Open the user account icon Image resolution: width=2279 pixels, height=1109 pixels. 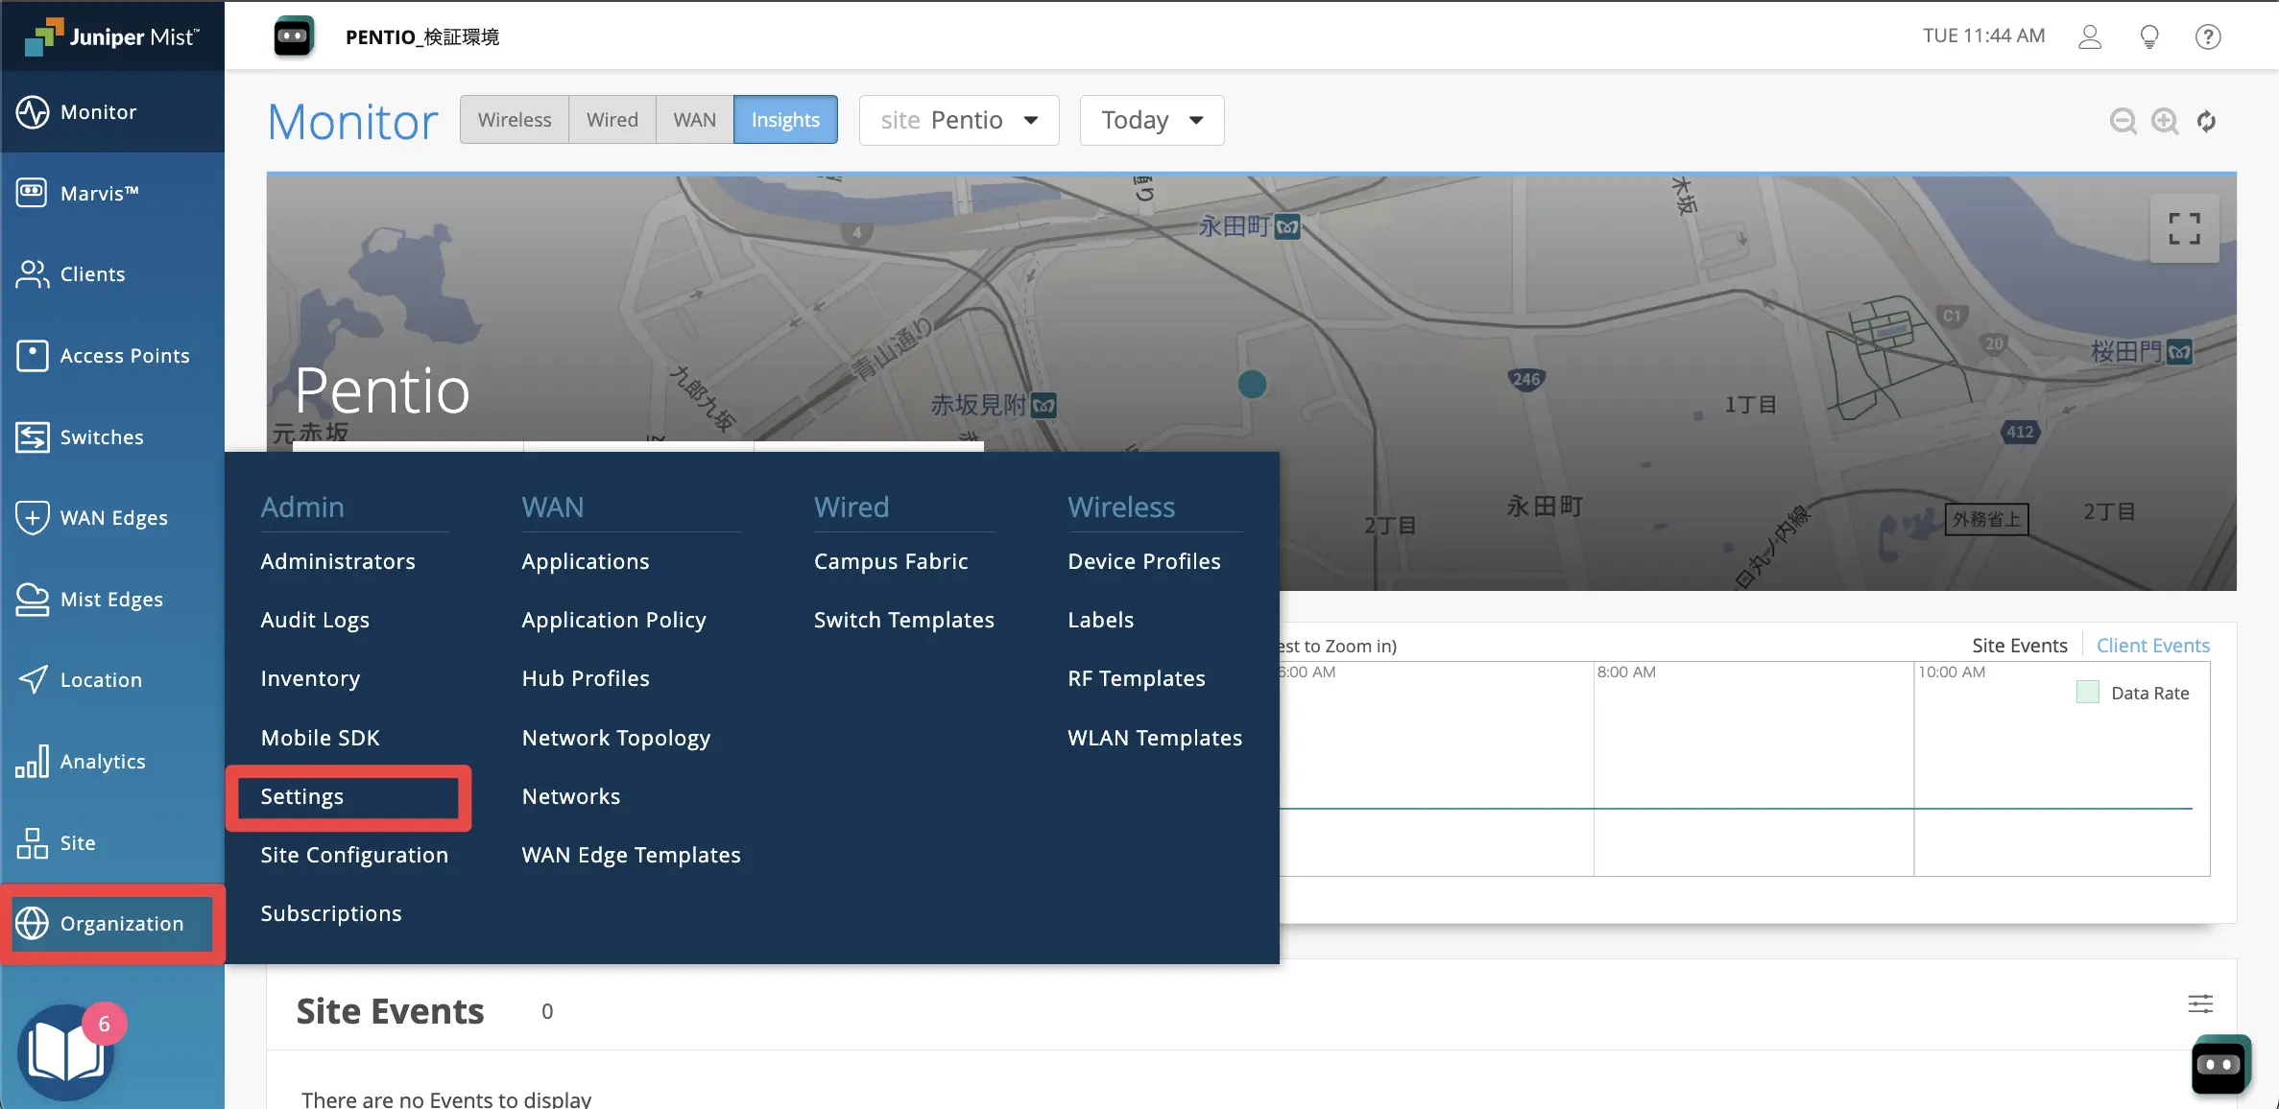coord(2090,36)
